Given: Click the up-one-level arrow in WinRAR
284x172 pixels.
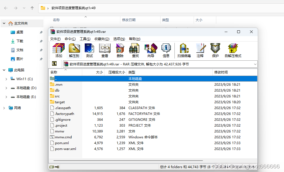Looking at the screenshot, I should click(x=54, y=64).
